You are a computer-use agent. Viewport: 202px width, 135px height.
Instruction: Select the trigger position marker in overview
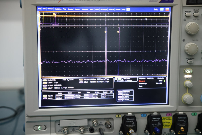click(x=54, y=14)
